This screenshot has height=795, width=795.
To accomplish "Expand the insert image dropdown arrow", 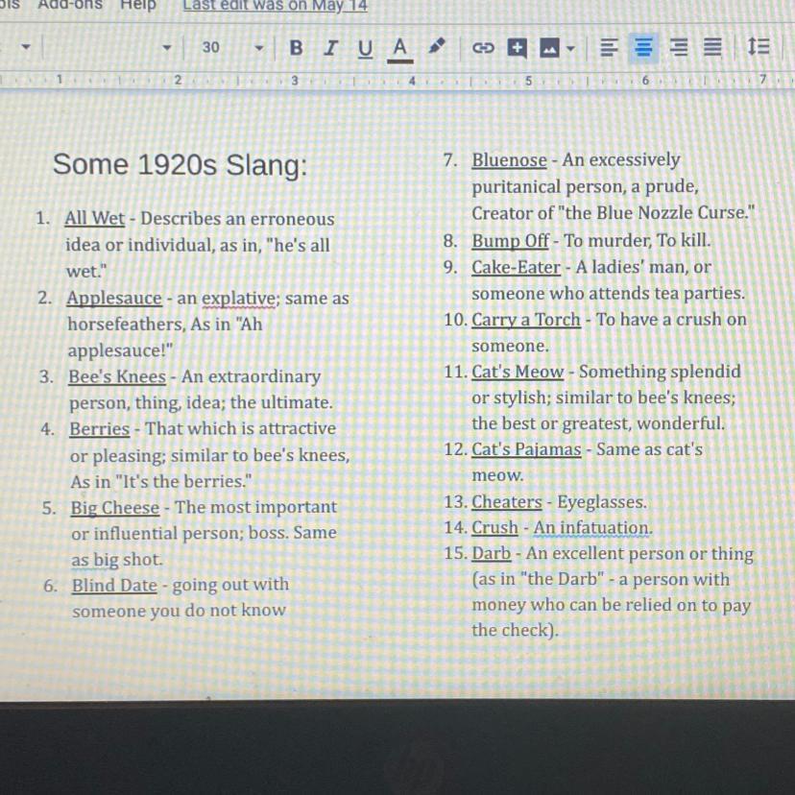I will pos(571,49).
